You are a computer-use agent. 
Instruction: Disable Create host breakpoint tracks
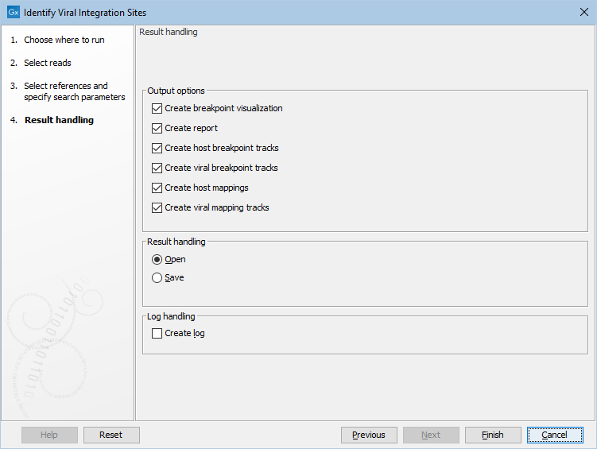tap(157, 148)
